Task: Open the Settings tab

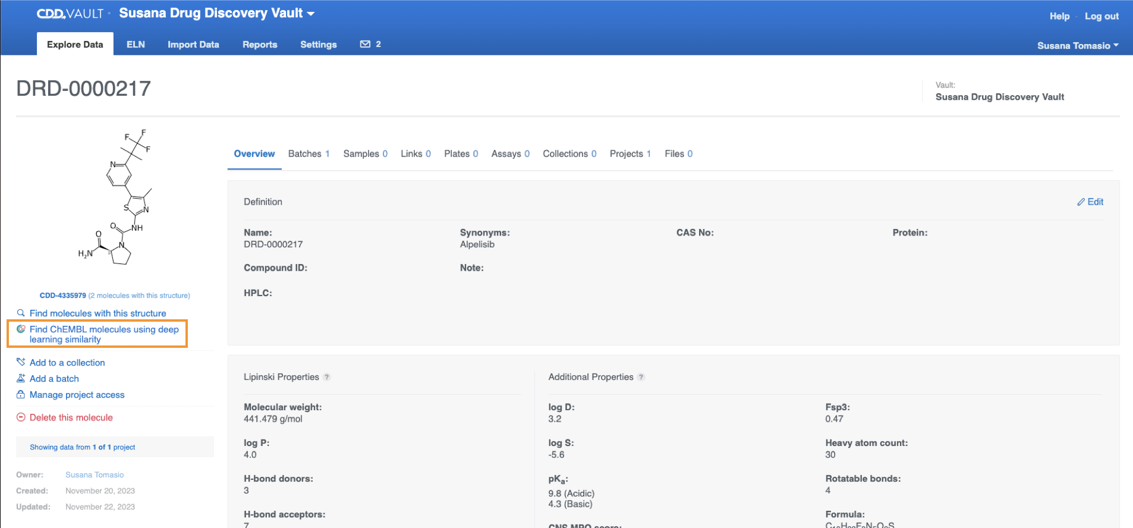Action: [319, 44]
